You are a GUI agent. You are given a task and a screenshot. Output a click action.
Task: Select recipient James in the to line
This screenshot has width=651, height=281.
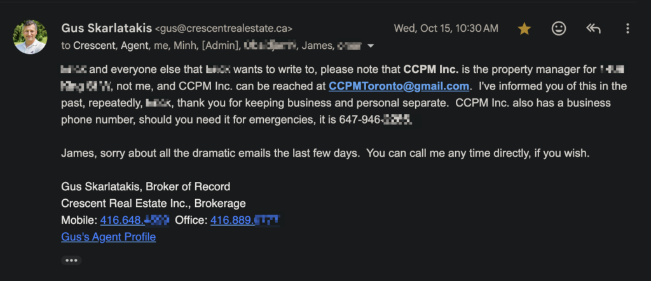click(x=317, y=46)
